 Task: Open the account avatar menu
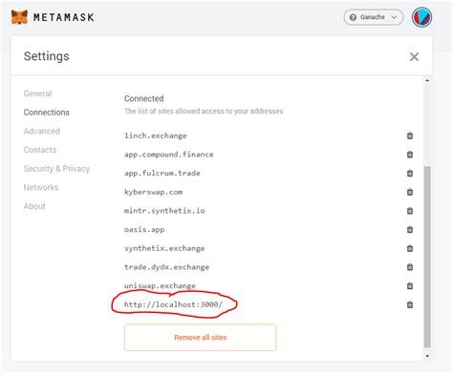tap(421, 17)
